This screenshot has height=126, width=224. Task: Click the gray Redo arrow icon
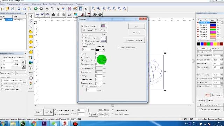pos(41,9)
